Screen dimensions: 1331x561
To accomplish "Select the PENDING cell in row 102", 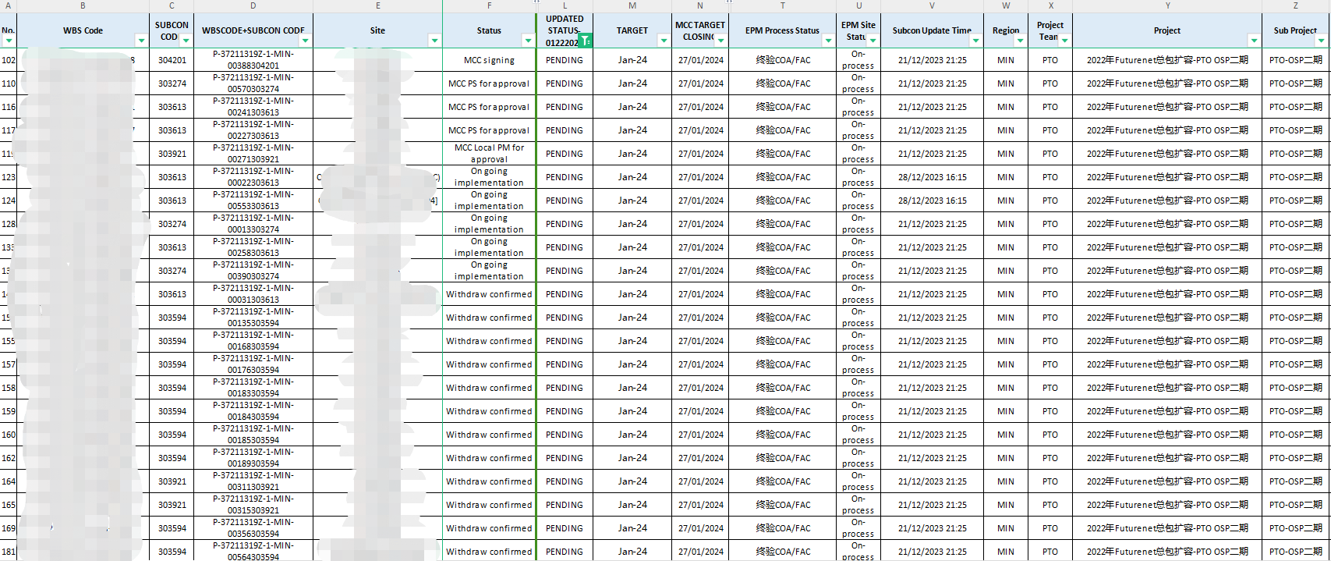I will 565,60.
